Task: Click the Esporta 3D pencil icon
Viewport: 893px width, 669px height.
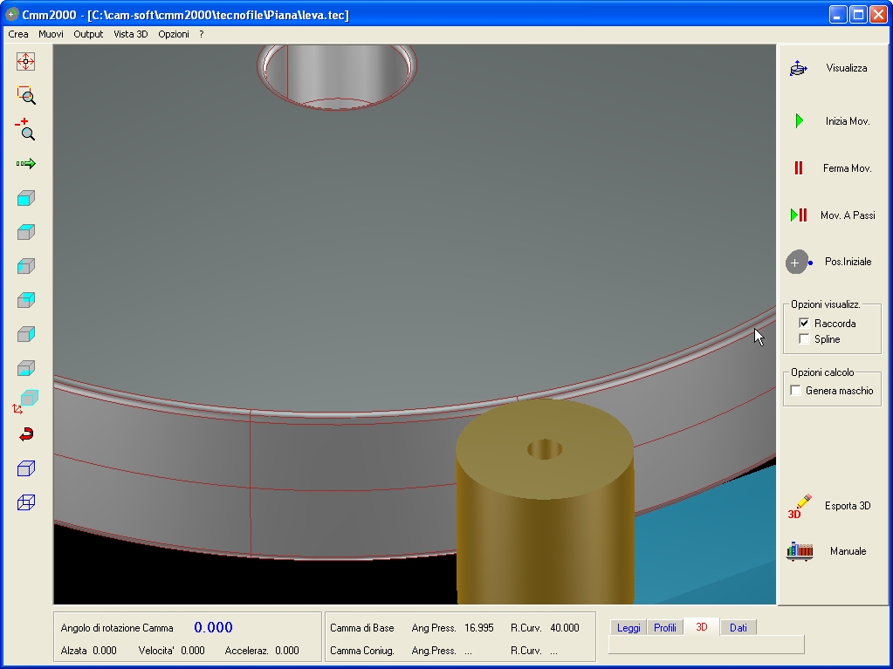Action: point(800,506)
